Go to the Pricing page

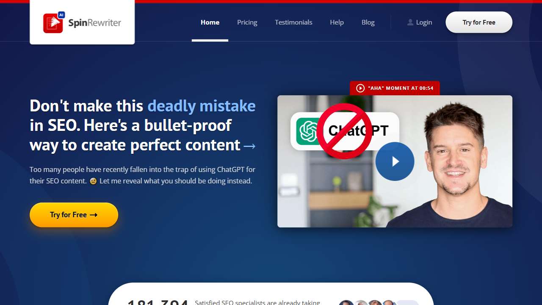click(247, 22)
